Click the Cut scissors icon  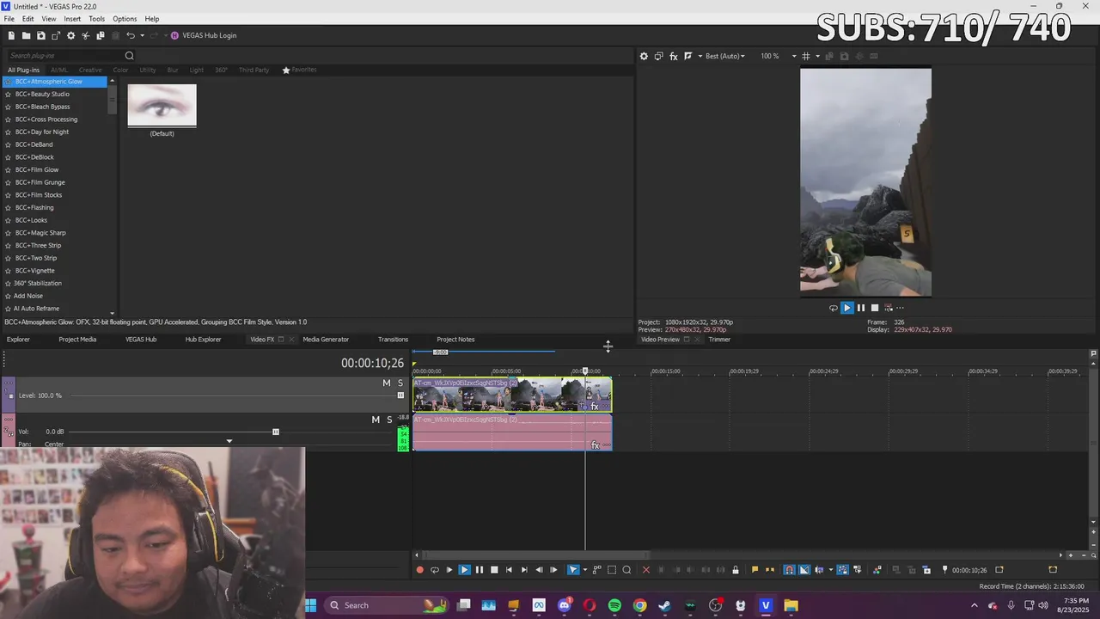click(x=85, y=35)
